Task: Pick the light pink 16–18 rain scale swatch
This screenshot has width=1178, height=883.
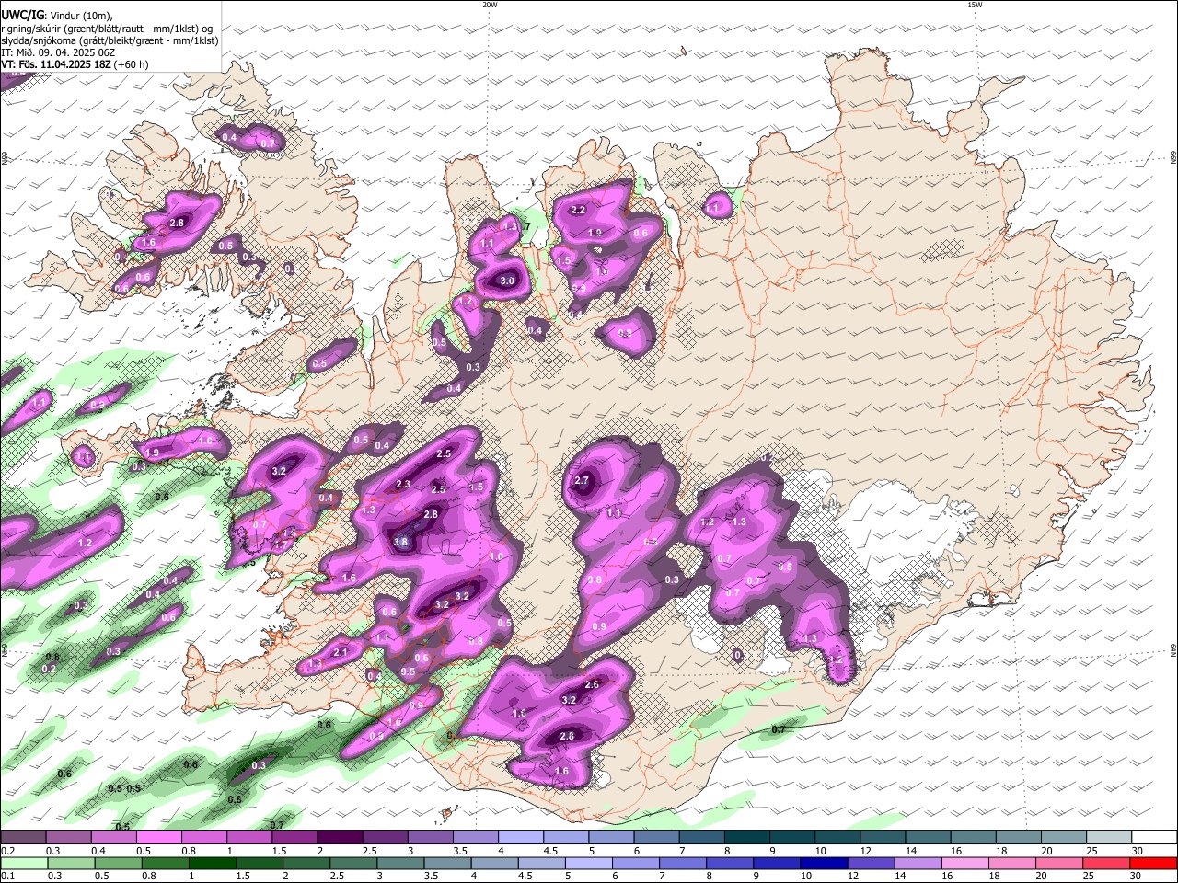Action: click(x=964, y=863)
